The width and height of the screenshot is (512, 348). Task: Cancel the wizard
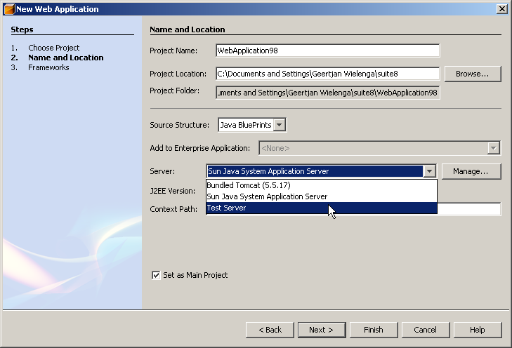425,330
